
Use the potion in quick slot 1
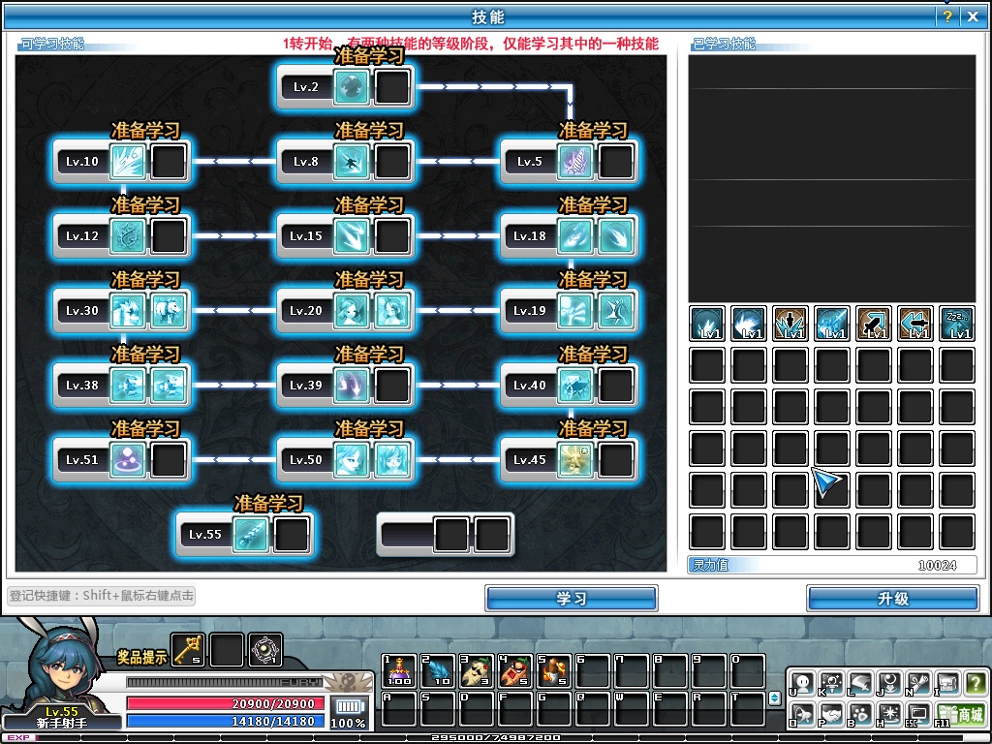[399, 671]
